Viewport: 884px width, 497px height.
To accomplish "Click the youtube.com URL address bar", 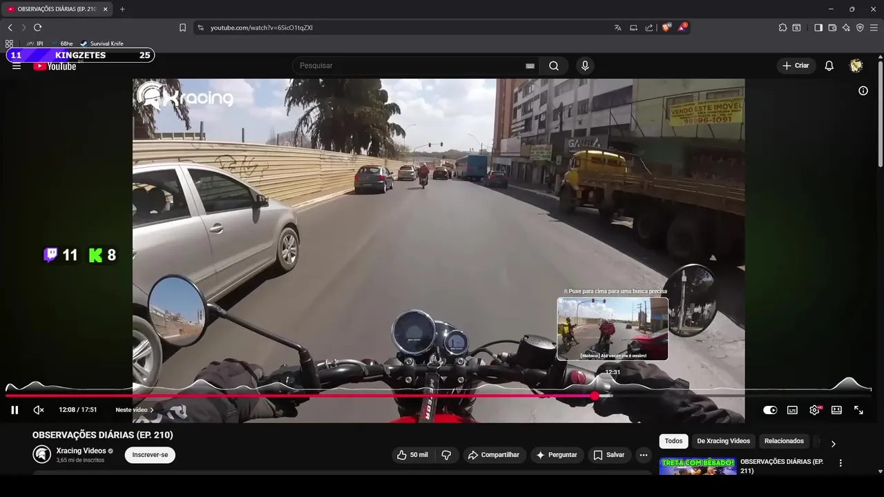I will click(x=262, y=28).
